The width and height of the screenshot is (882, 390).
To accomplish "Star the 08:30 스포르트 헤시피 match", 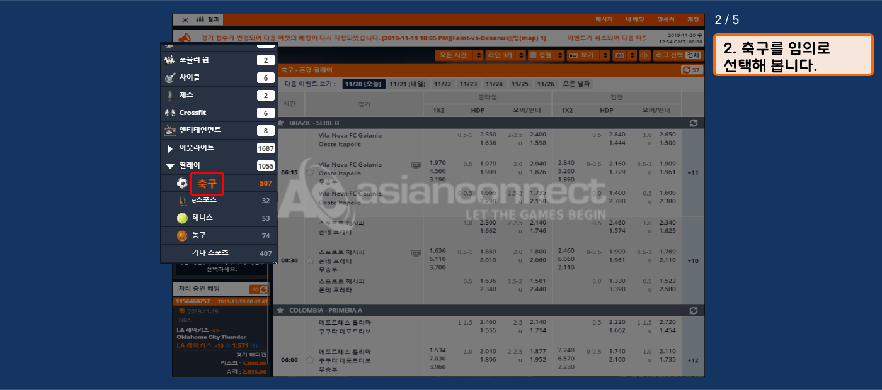I will point(309,260).
